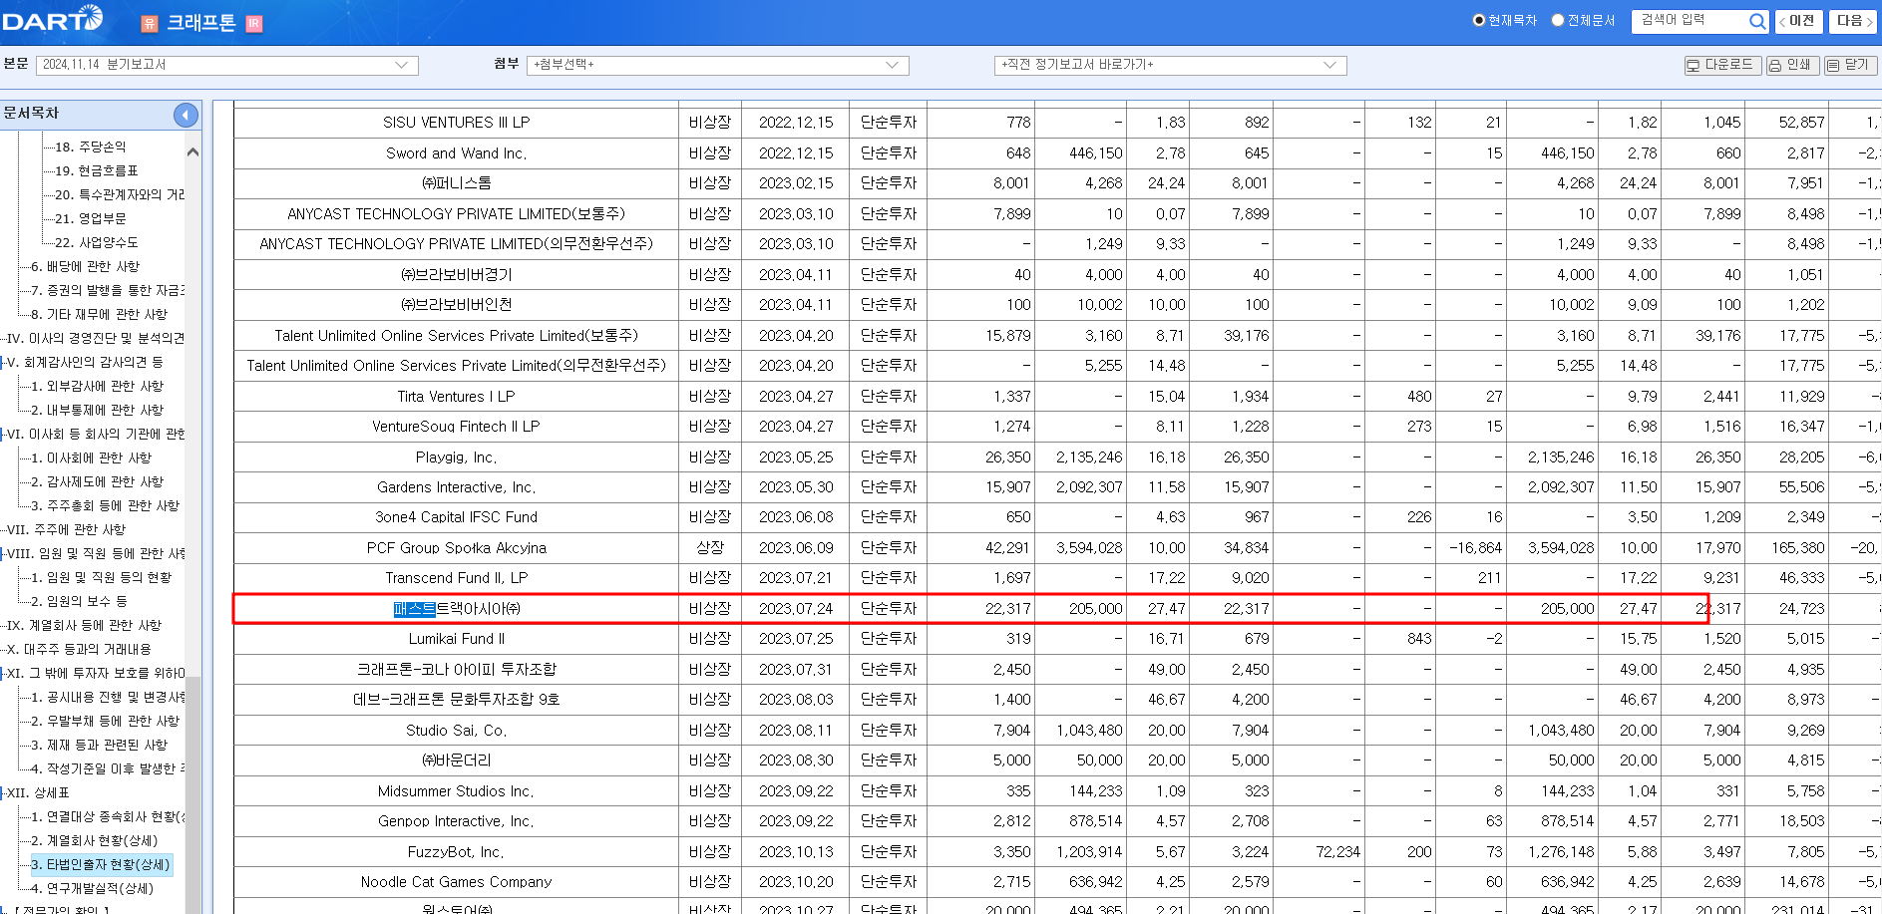Screen dimensions: 1882x914
Task: Click the SISU VENTURES III LP cell
Action: coord(456,123)
